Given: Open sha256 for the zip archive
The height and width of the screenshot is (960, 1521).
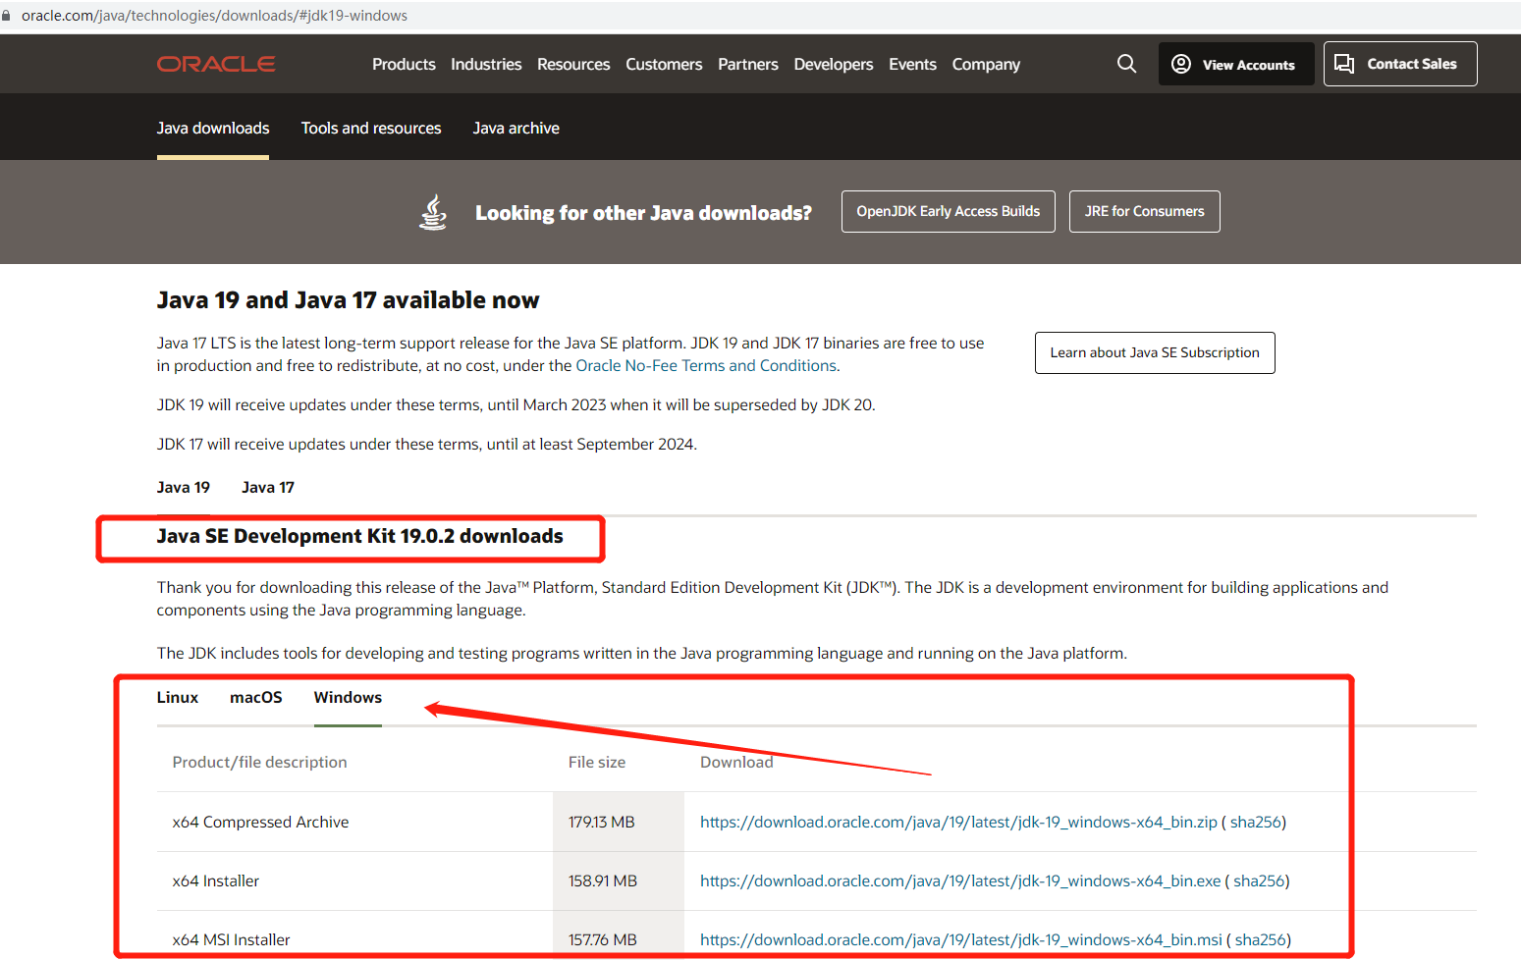Looking at the screenshot, I should [x=1256, y=822].
